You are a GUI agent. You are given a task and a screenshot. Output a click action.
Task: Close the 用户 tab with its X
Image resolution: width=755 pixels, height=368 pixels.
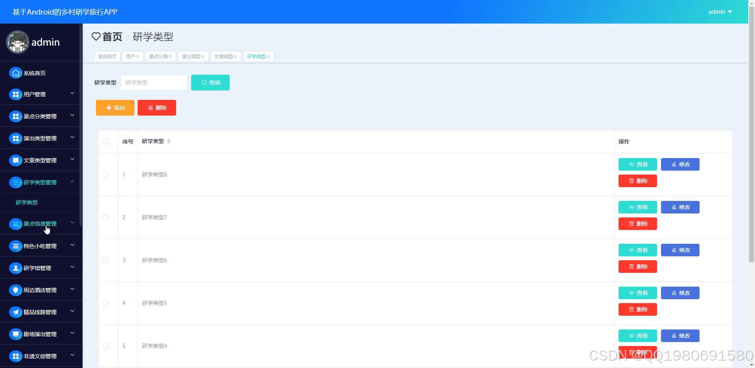[138, 57]
